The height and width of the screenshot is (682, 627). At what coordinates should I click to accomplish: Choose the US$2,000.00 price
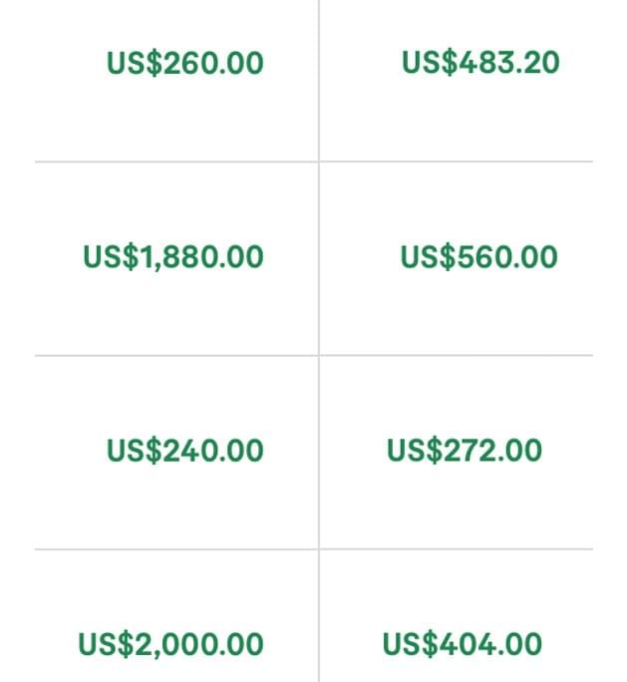171,644
